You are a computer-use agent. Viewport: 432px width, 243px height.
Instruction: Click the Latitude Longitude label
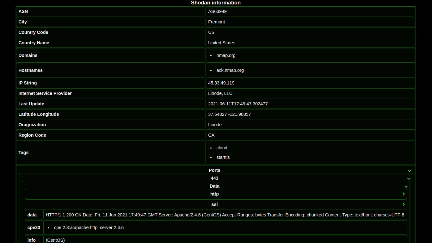click(x=39, y=114)
